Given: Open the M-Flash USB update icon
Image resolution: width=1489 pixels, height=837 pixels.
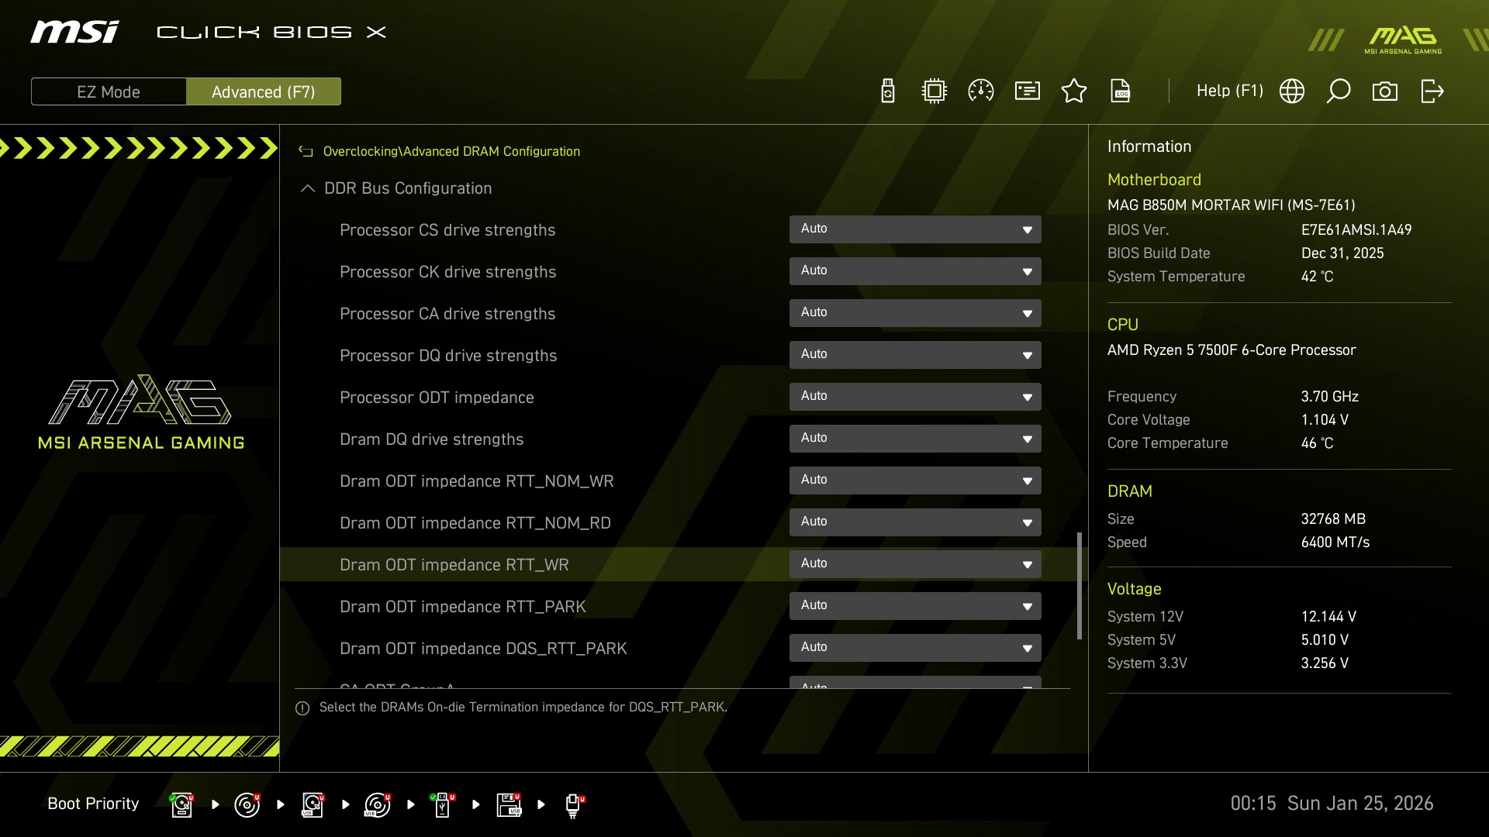Looking at the screenshot, I should tap(888, 91).
